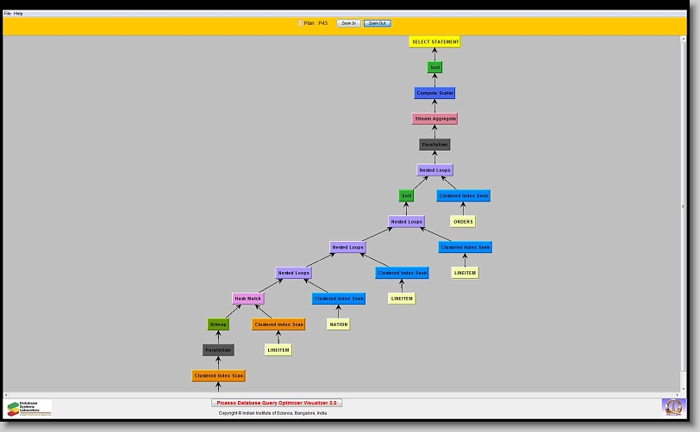Click the topmost green Sort node

coord(434,67)
